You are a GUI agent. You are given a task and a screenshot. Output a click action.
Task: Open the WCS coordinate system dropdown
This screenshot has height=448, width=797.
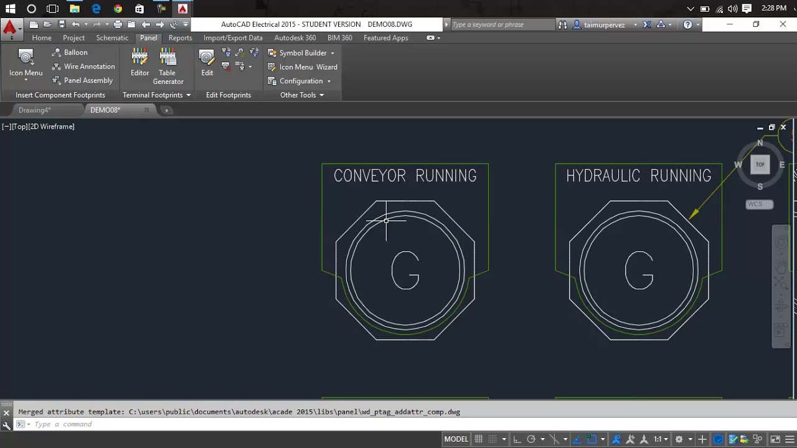759,204
